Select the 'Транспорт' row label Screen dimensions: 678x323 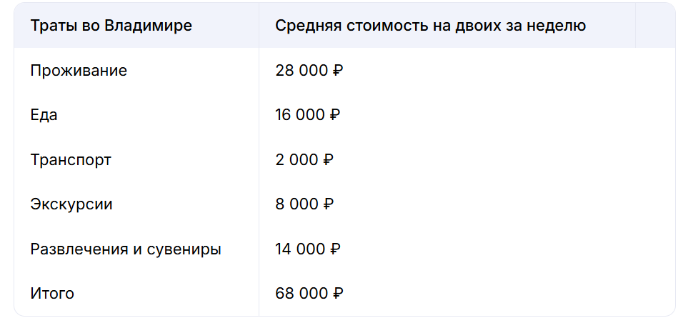pyautogui.click(x=71, y=159)
